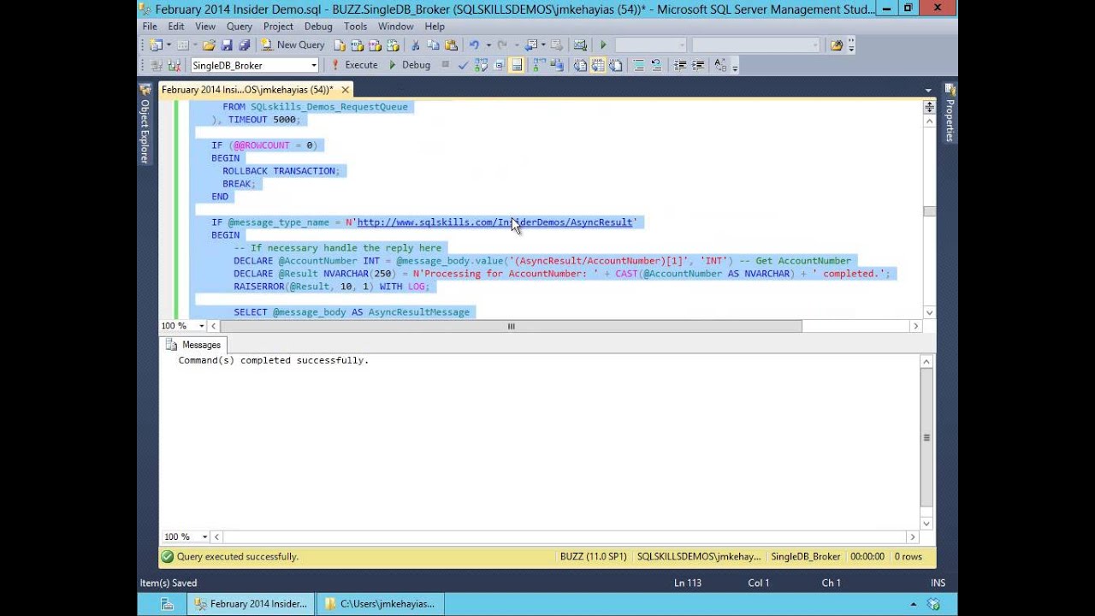1095x616 pixels.
Task: Specify values for template parameters
Action: click(720, 65)
